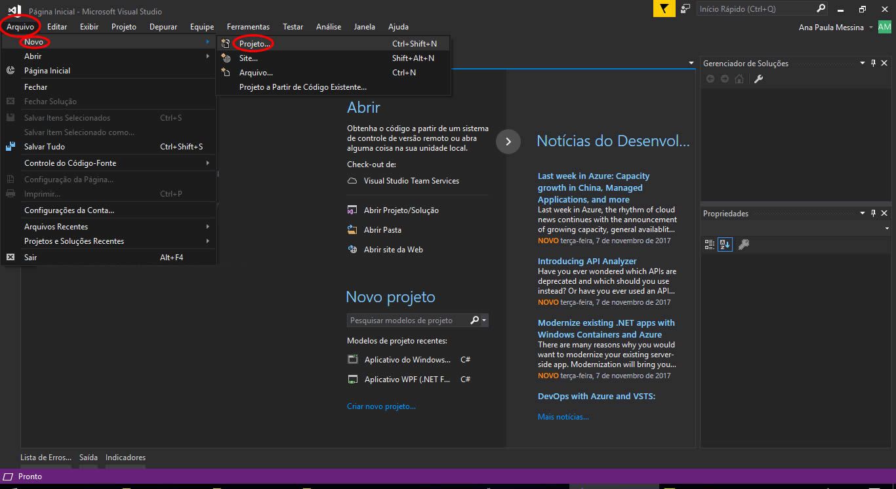Click the Abrir Pasta folder icon
896x489 pixels.
[352, 230]
